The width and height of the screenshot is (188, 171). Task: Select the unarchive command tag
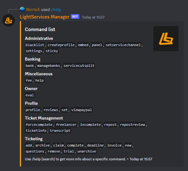[x=87, y=151]
